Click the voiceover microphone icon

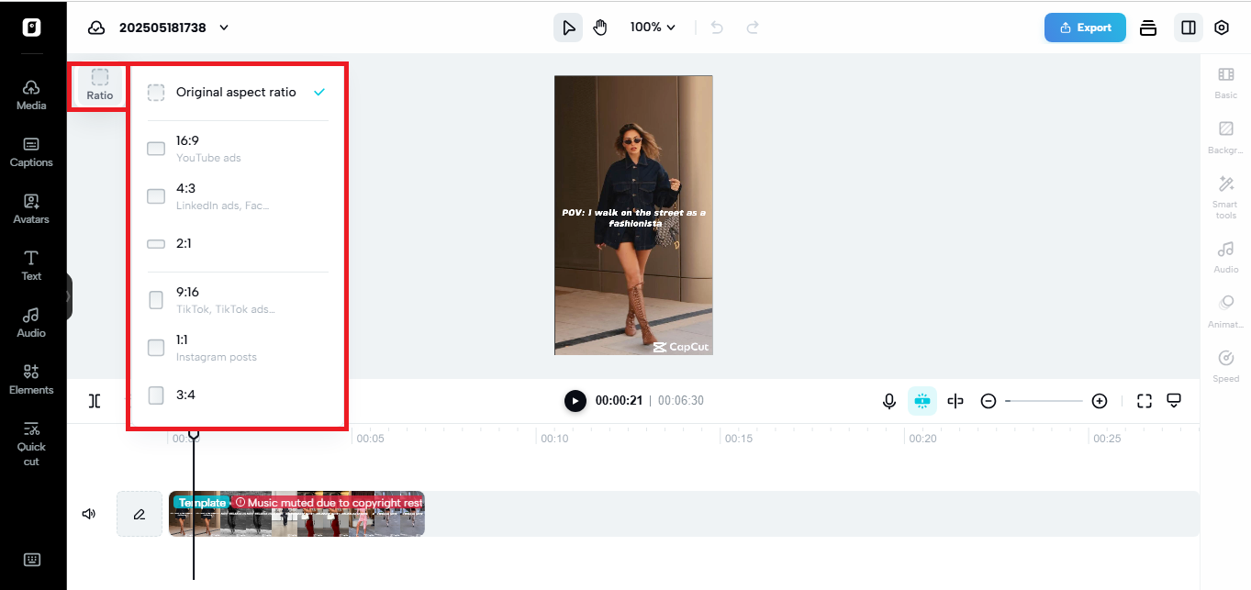tap(888, 400)
